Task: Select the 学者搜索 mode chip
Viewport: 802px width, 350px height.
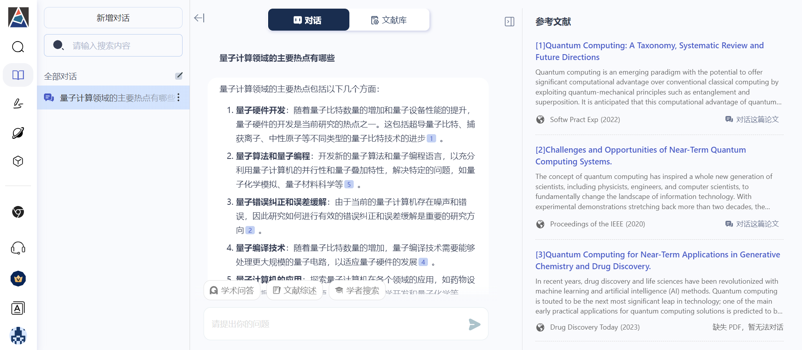Action: pos(357,290)
